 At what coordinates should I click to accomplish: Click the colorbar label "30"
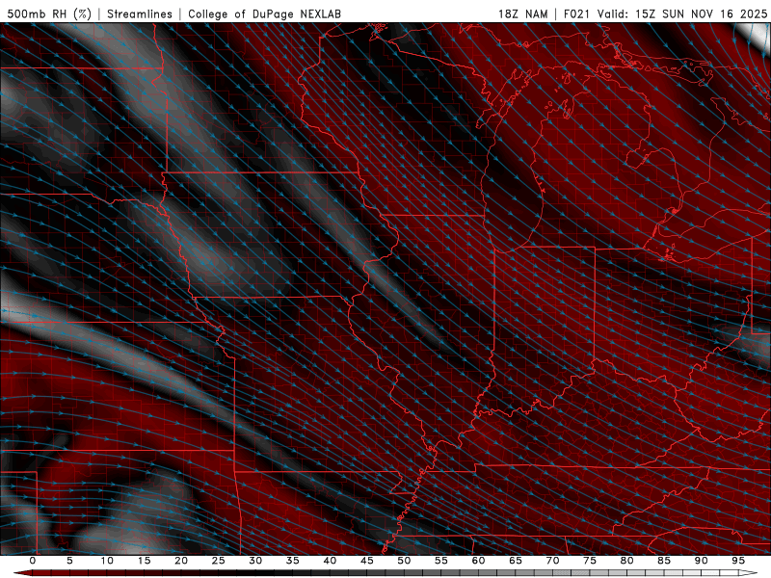(x=255, y=561)
